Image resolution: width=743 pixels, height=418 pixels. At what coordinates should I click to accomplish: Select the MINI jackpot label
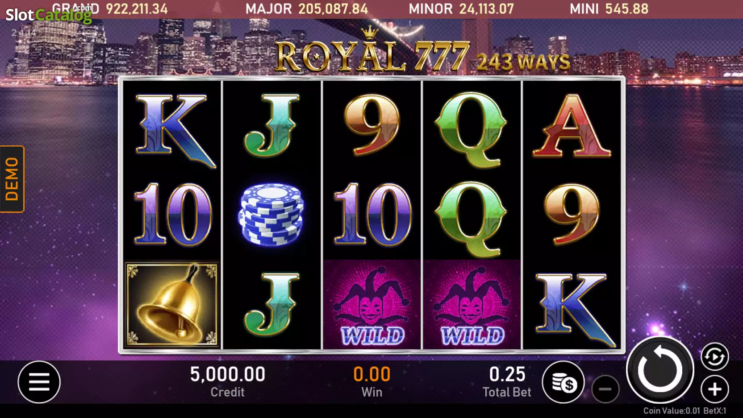pyautogui.click(x=584, y=8)
